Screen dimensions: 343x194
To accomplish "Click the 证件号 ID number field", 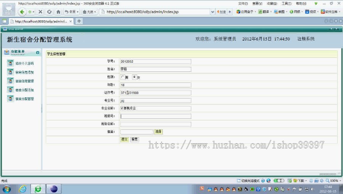I will pos(155,93).
